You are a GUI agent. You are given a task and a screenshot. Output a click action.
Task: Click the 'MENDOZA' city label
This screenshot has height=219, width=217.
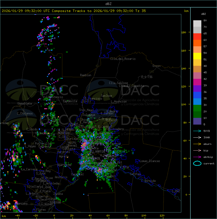tap(63, 133)
